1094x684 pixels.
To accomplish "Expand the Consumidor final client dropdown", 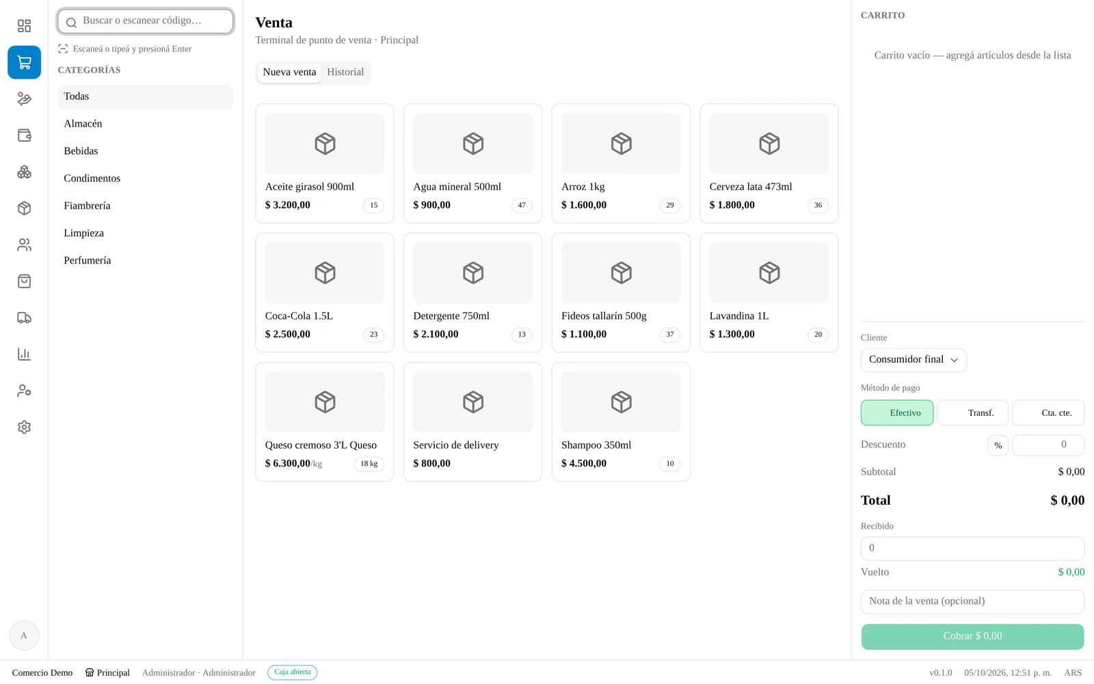I will (913, 360).
